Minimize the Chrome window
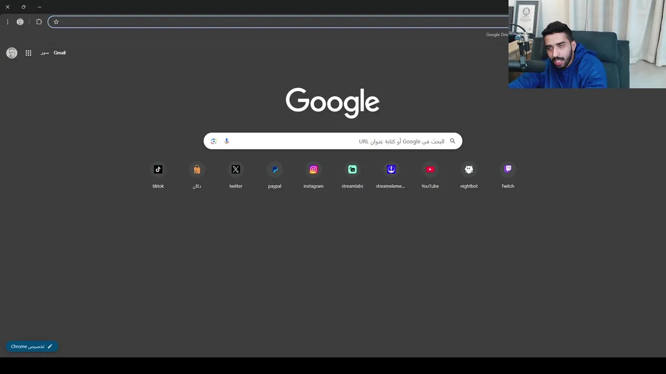Viewport: 666px width, 374px height. 39,7
